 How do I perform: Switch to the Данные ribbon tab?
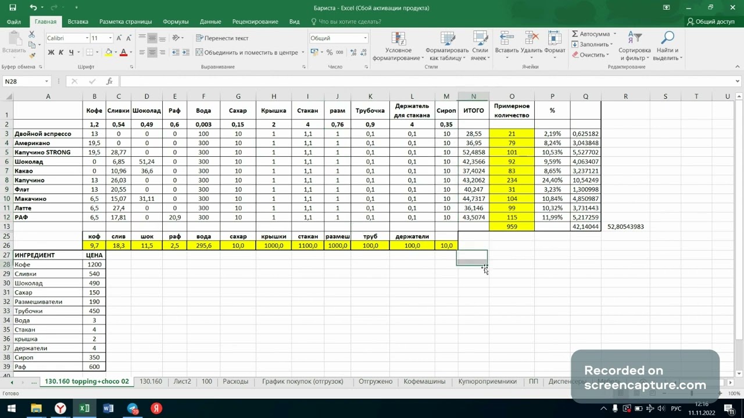[210, 21]
